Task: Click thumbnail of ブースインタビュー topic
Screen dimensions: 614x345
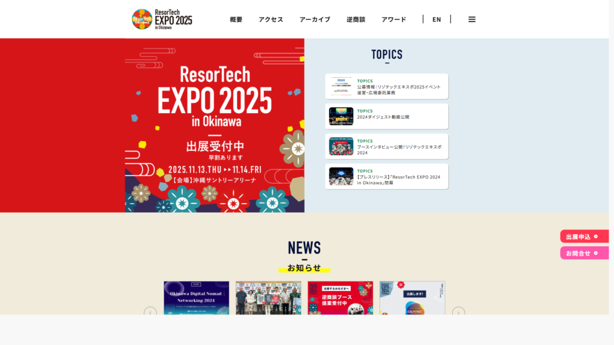Action: (341, 146)
